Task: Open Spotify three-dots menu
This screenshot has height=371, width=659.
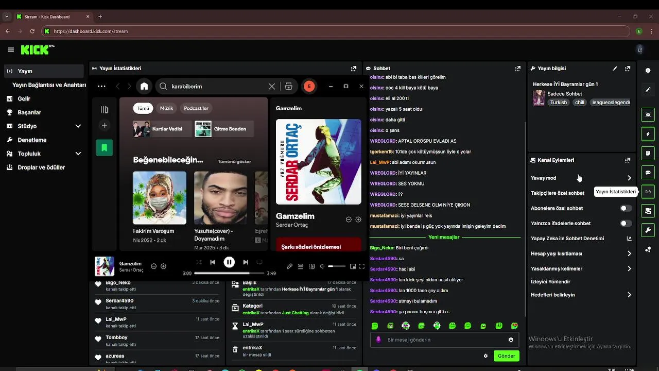Action: point(101,87)
